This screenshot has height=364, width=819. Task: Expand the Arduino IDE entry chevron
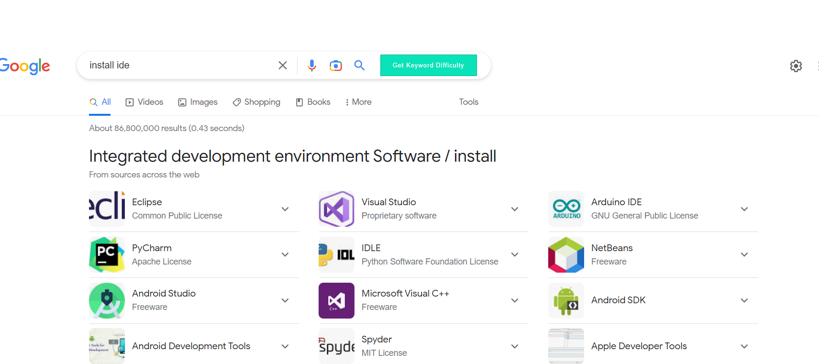click(744, 209)
